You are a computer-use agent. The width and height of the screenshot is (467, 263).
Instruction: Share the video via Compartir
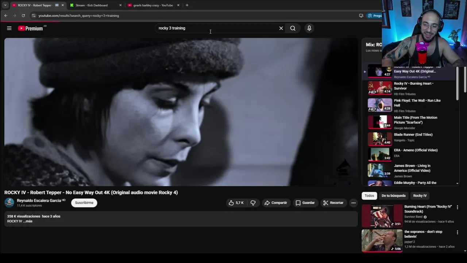coord(275,203)
